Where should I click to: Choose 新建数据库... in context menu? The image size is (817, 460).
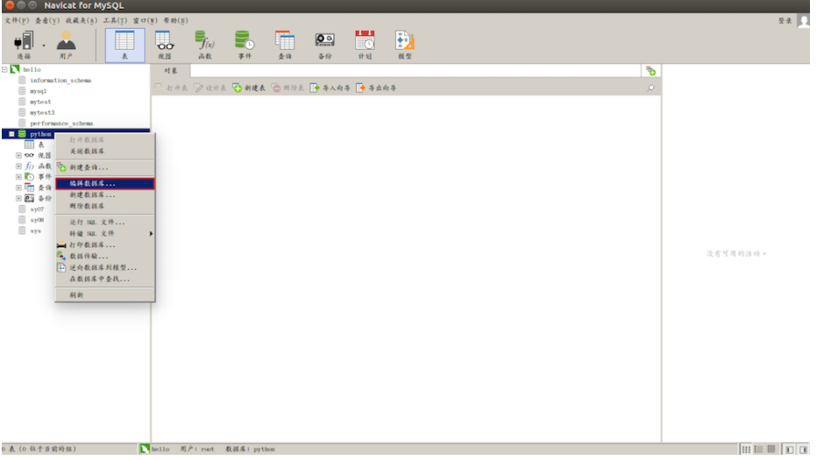(x=104, y=195)
